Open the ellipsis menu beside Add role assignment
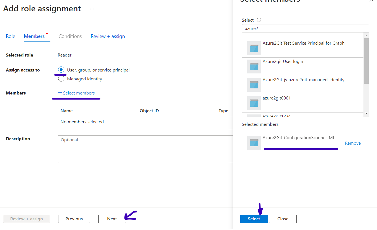Image resolution: width=377 pixels, height=230 pixels. (x=92, y=9)
